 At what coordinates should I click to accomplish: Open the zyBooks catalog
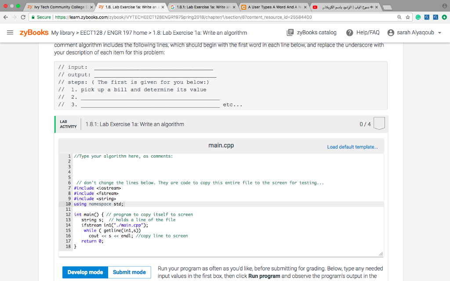[x=312, y=32]
